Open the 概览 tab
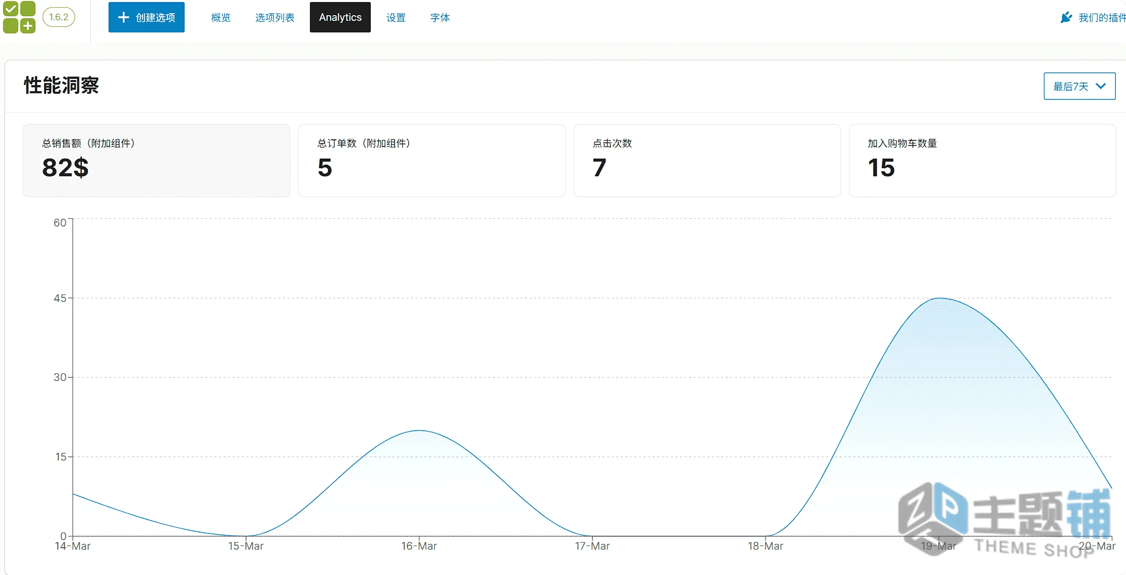This screenshot has height=575, width=1126. coord(221,18)
